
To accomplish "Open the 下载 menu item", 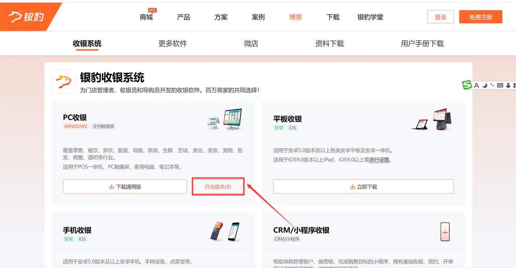I will (333, 17).
